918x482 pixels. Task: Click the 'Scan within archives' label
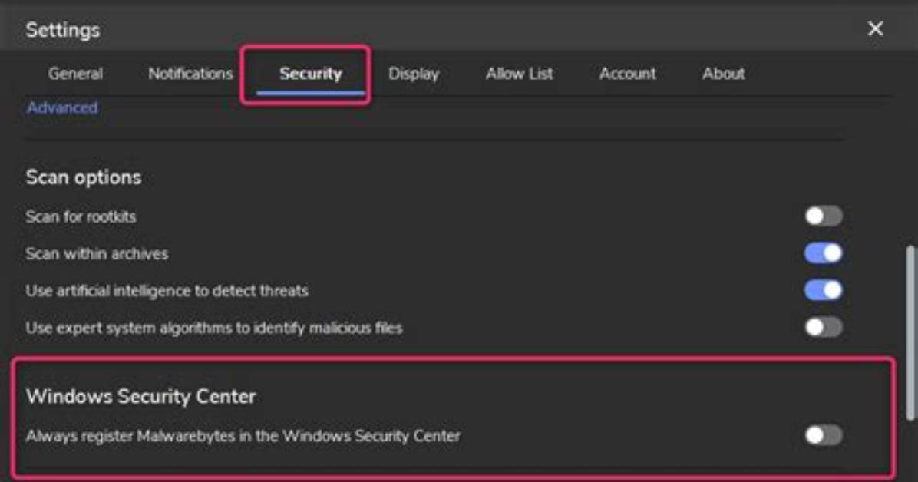click(97, 253)
